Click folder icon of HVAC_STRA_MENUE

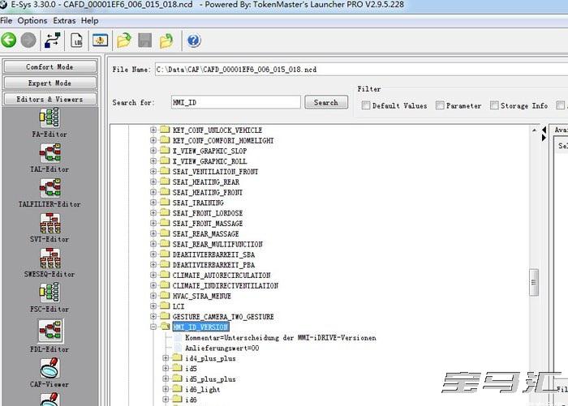click(x=165, y=296)
